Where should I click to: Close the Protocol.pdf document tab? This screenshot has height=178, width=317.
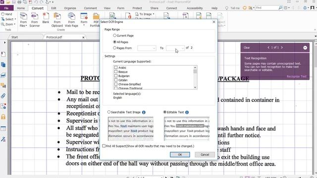(x=83, y=38)
